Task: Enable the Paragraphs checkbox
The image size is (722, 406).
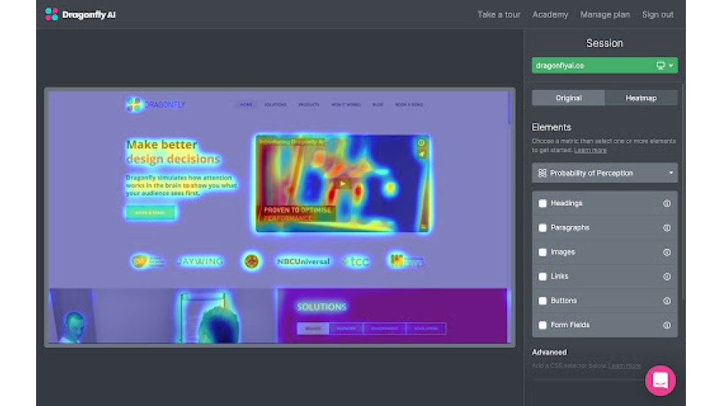Action: 542,228
